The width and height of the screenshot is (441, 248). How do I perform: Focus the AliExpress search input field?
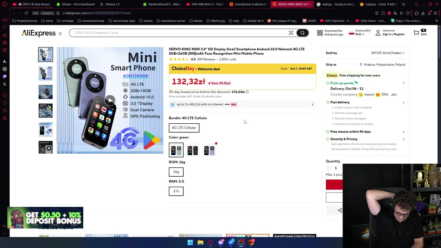click(x=179, y=33)
